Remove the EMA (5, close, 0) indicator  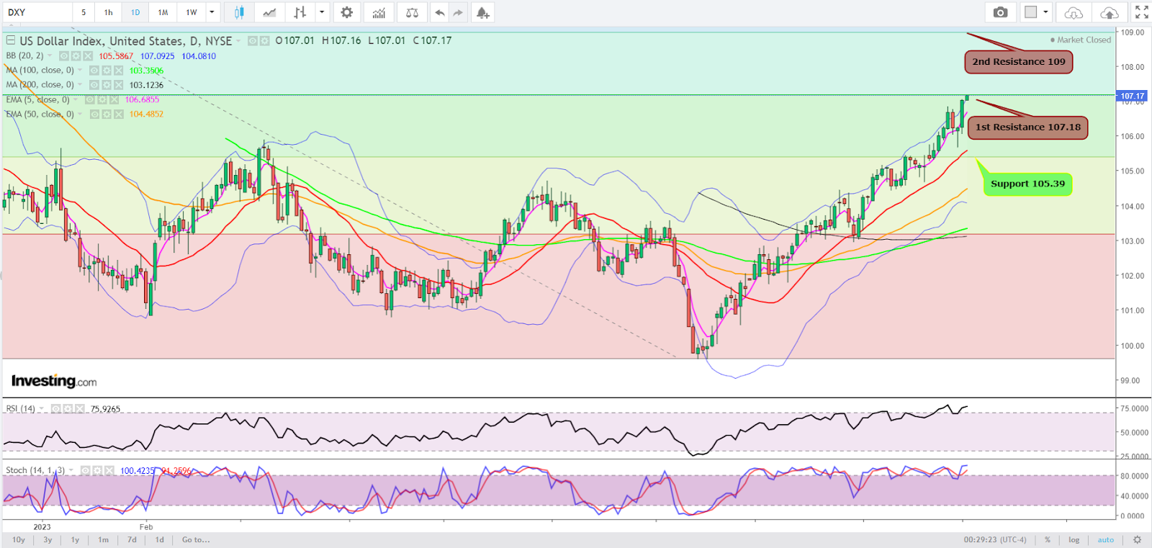coord(114,99)
